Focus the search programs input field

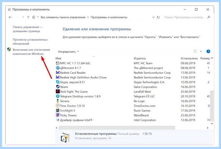pyautogui.click(x=184, y=17)
